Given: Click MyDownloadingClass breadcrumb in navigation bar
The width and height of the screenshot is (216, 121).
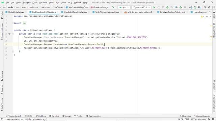Looking at the screenshot, I should [x=77, y=7].
